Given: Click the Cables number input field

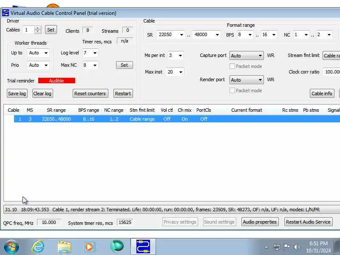Looking at the screenshot, I should tap(29, 30).
